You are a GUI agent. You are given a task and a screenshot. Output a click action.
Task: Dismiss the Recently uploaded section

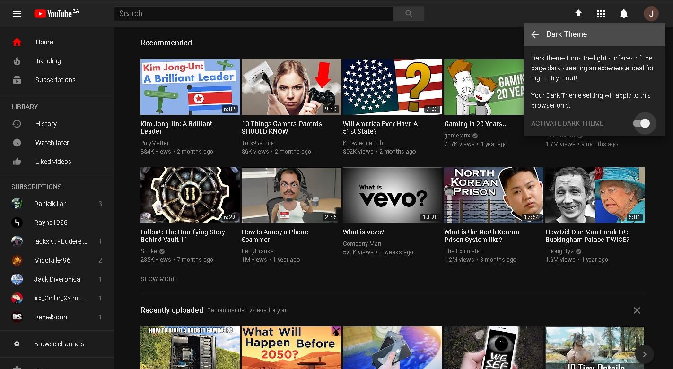pyautogui.click(x=637, y=310)
